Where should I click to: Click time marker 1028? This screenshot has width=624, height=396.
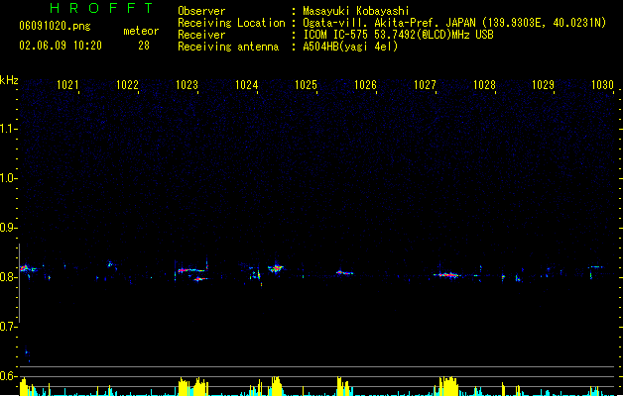(484, 85)
